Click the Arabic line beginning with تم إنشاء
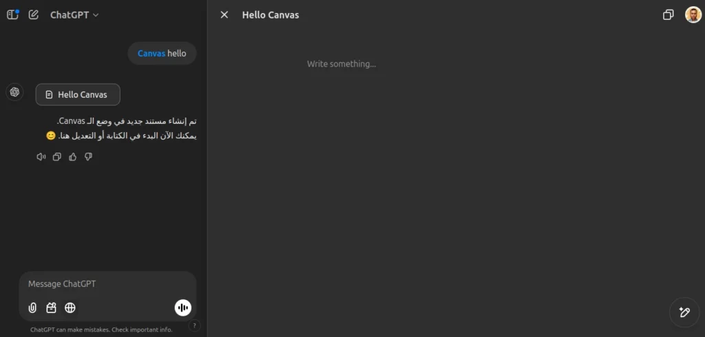The height and width of the screenshot is (337, 705). tap(127, 121)
